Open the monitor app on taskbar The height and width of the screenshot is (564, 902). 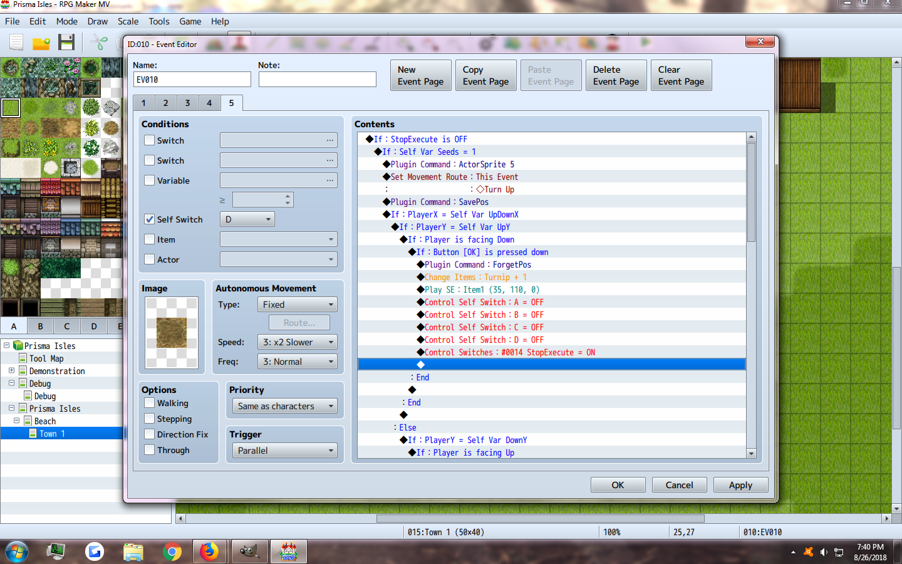[56, 552]
